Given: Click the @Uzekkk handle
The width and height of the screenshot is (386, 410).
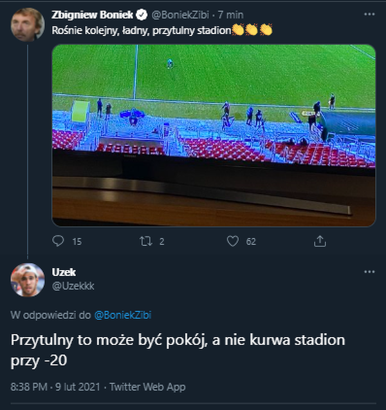Looking at the screenshot, I should (x=73, y=286).
